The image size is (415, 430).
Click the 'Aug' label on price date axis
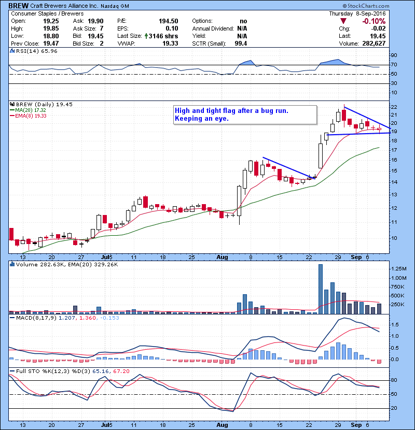tap(223, 257)
